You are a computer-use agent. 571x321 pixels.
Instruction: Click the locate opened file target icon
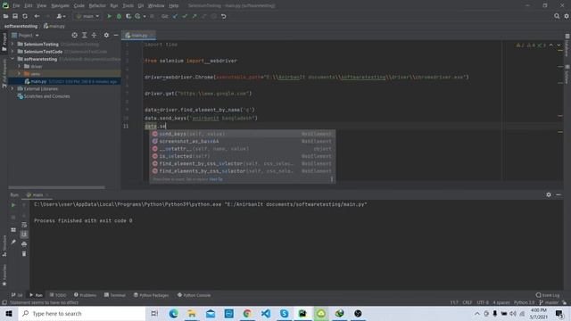point(75,35)
